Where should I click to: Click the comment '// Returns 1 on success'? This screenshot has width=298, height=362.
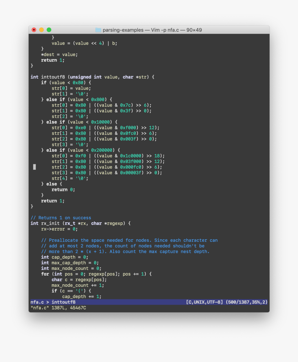61,218
